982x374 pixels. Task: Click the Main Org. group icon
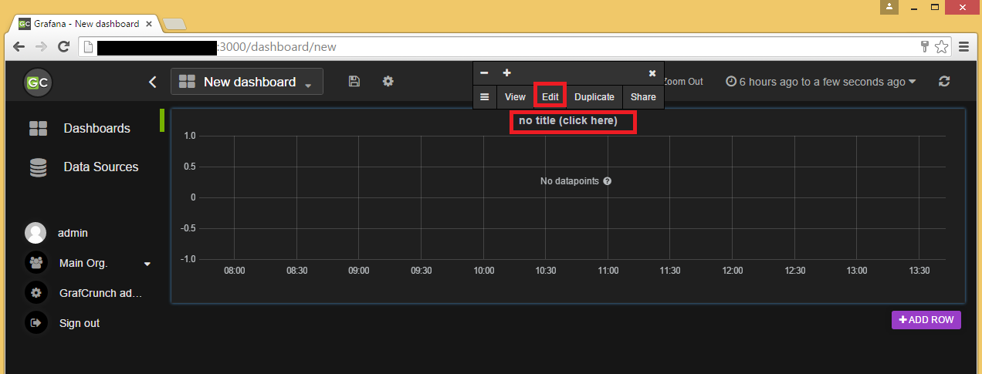pyautogui.click(x=35, y=263)
